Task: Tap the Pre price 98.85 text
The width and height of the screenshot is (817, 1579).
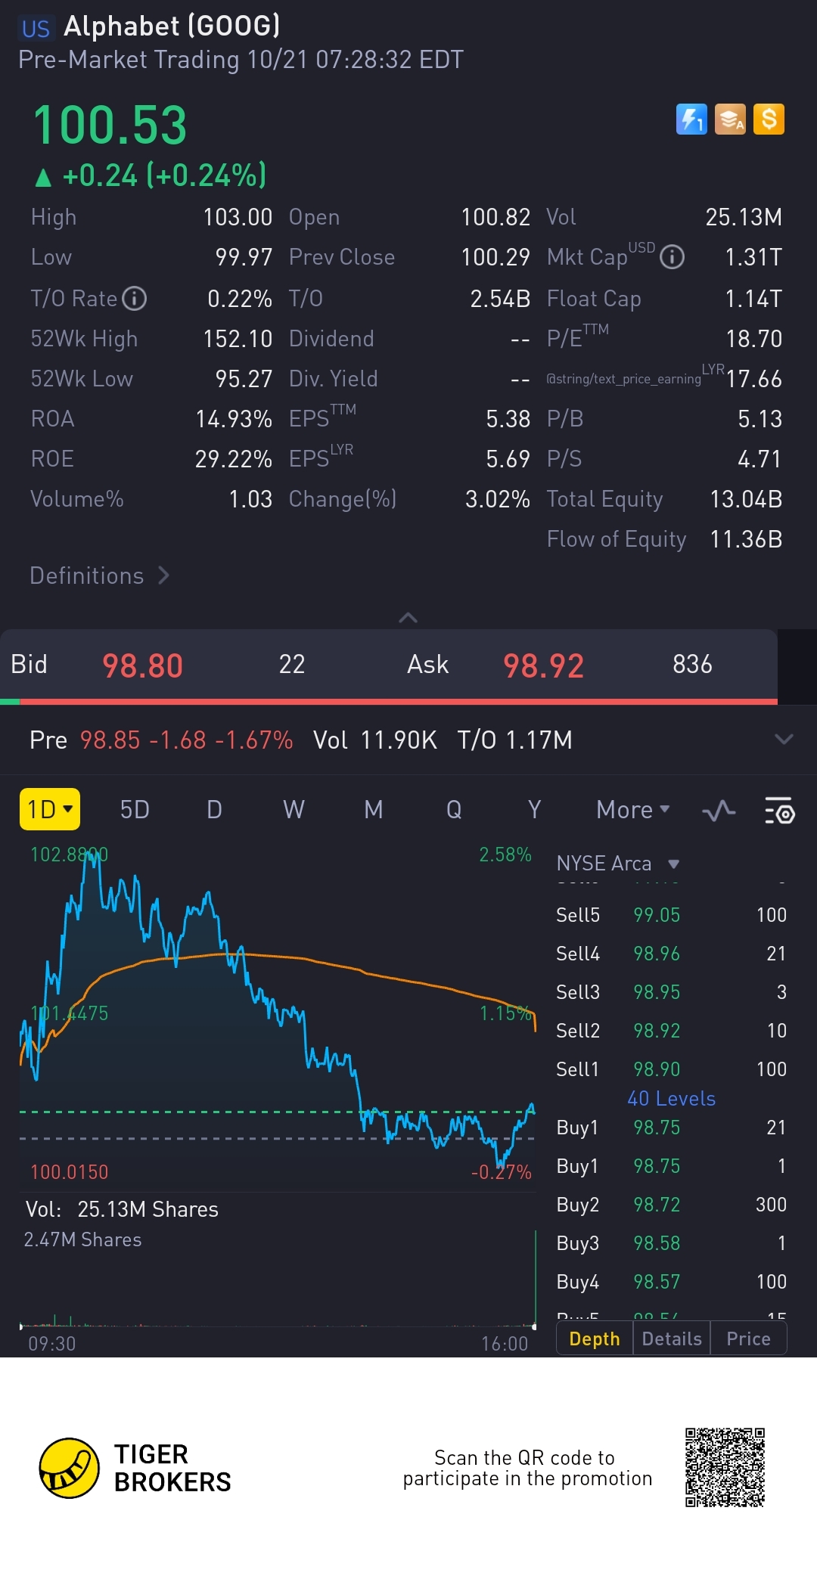Action: point(110,740)
